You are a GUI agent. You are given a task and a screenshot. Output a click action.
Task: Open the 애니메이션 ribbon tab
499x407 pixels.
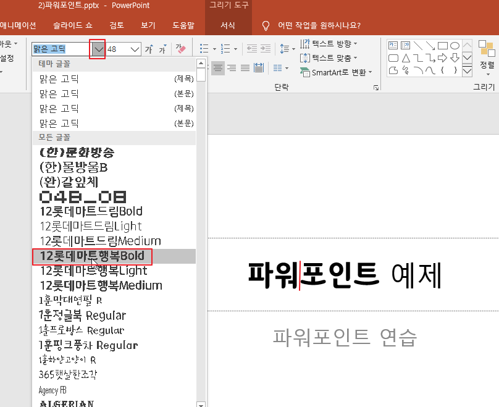point(18,25)
